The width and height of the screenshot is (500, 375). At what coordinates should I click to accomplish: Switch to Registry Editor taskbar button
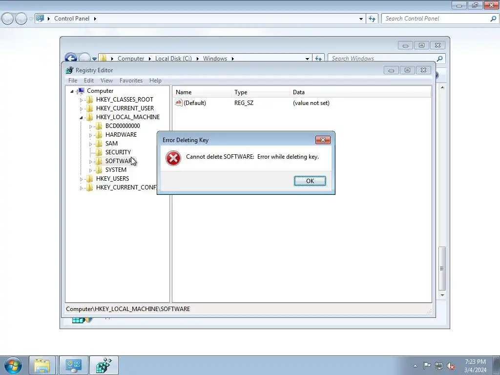coord(104,365)
